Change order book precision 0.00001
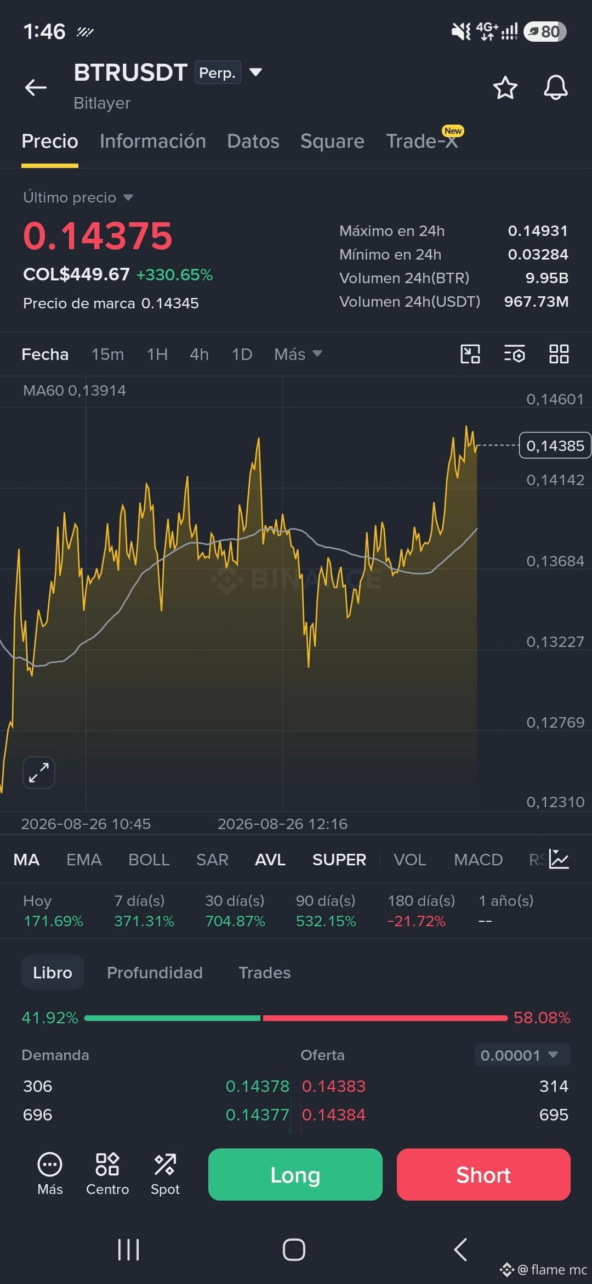Screen dimensions: 592x1284 pyautogui.click(x=522, y=1055)
